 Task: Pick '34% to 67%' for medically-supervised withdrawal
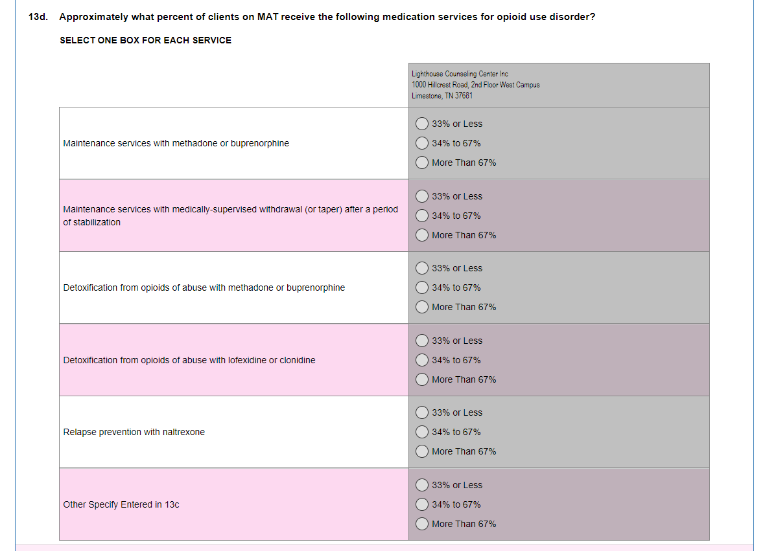[x=422, y=216]
